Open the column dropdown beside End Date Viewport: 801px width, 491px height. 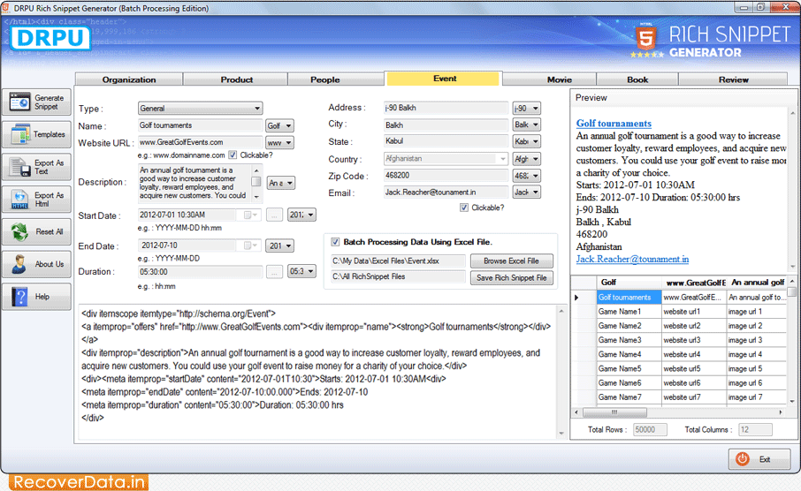279,246
